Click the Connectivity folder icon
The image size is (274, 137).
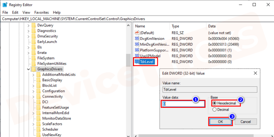point(39,96)
